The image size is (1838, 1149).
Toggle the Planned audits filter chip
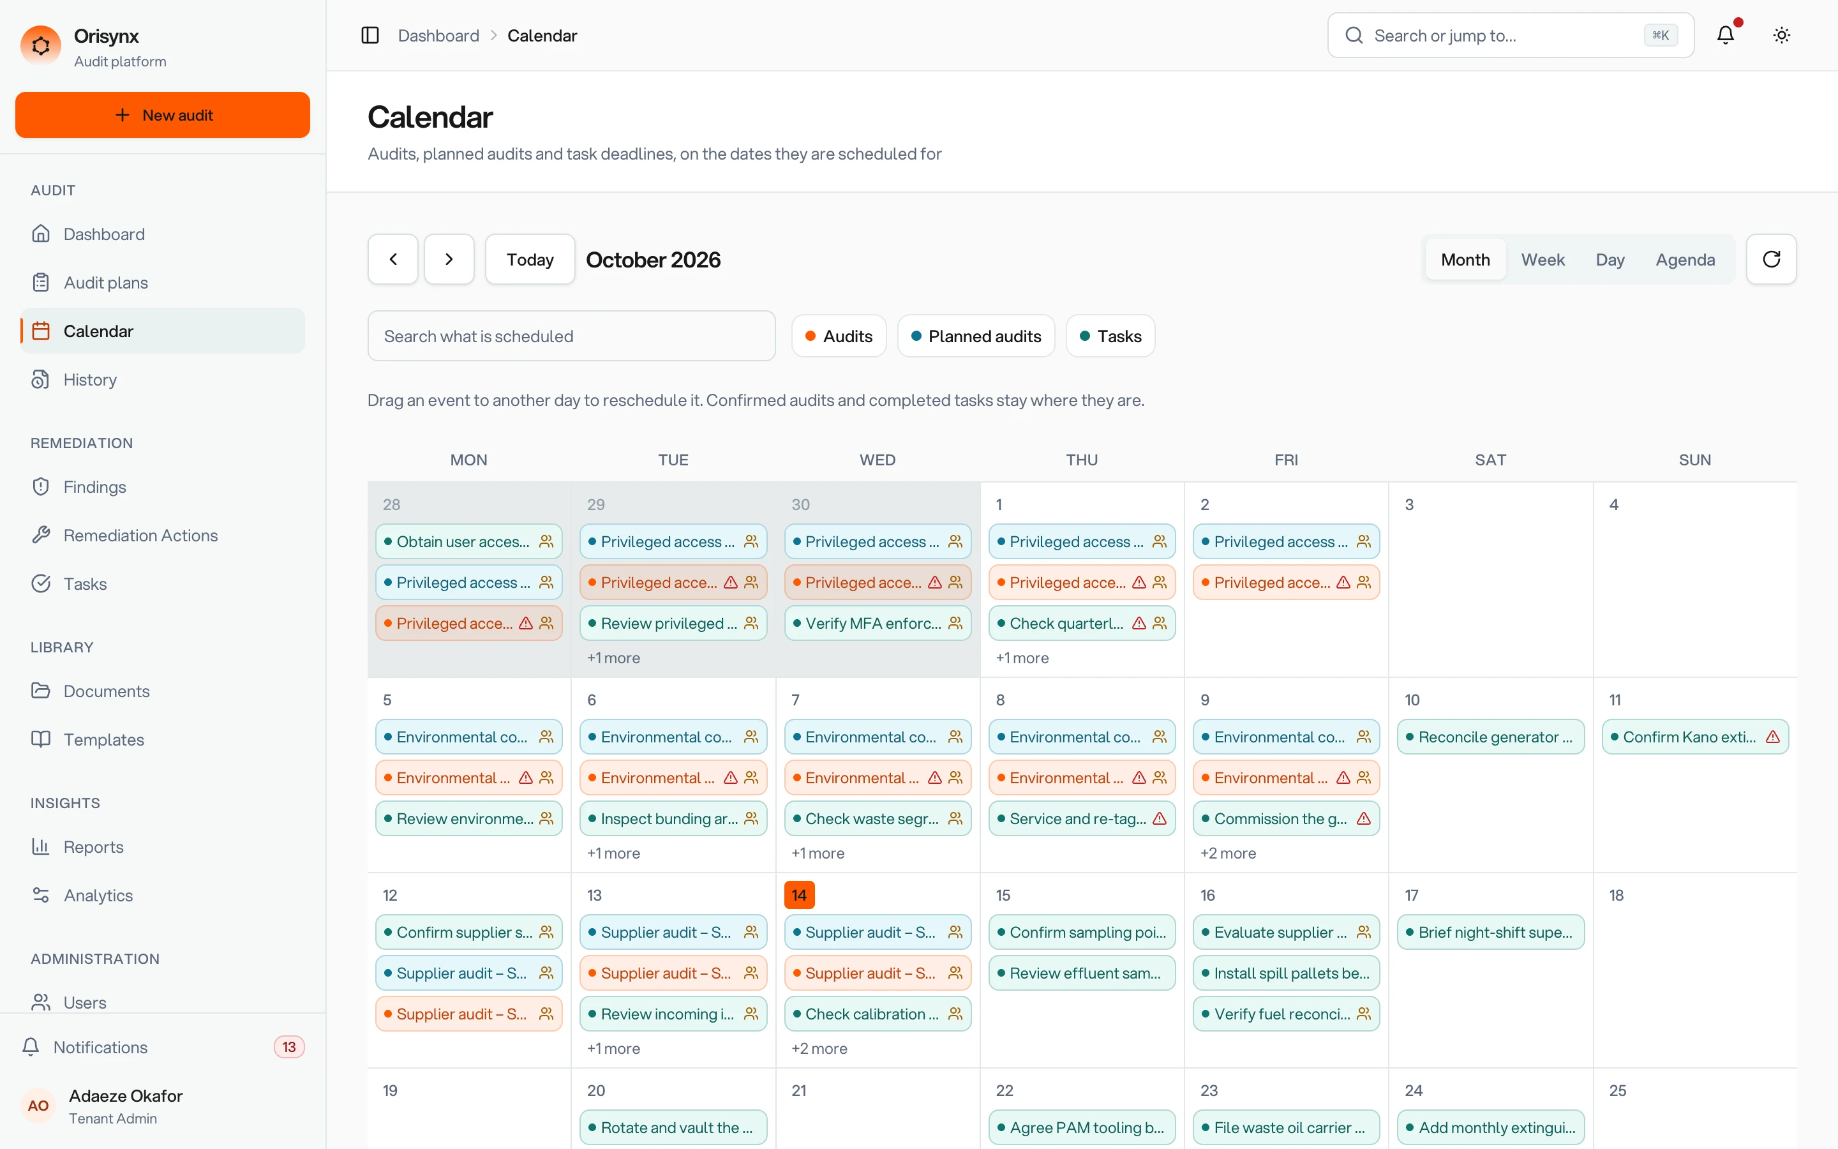[976, 336]
